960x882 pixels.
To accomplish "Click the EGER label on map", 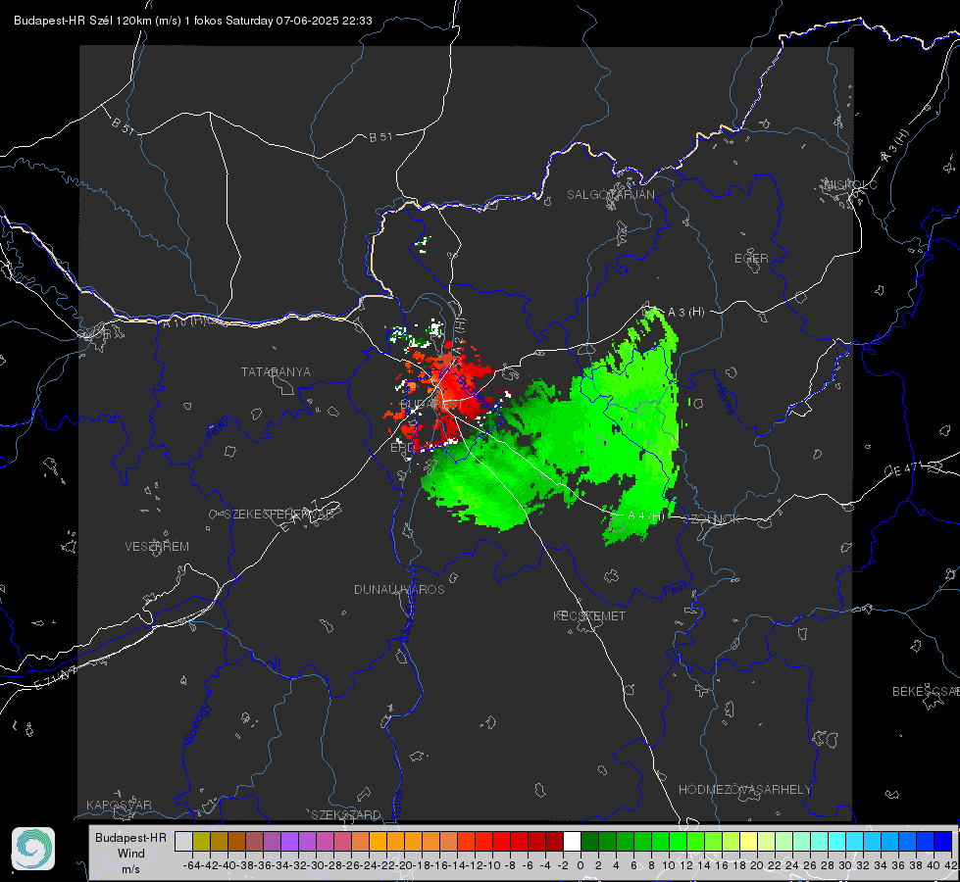I will pyautogui.click(x=751, y=259).
